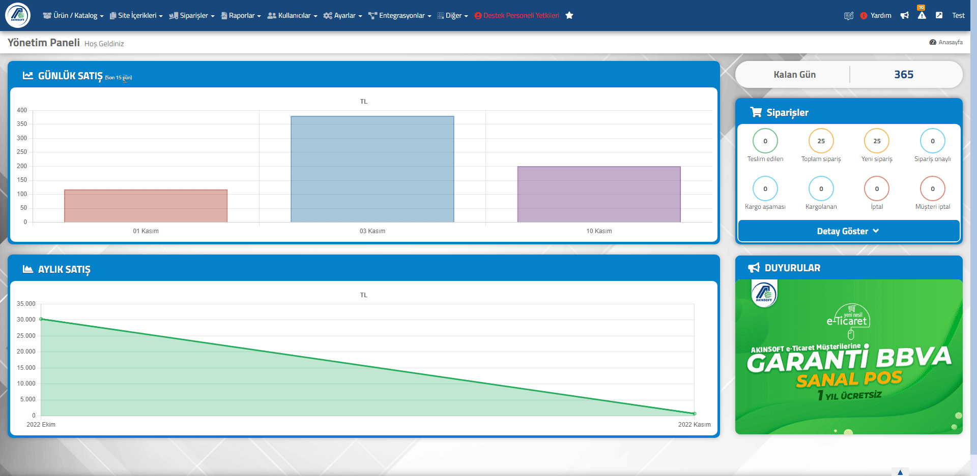The height and width of the screenshot is (476, 977).
Task: Click the Teslim edilen count circle
Action: tap(765, 141)
